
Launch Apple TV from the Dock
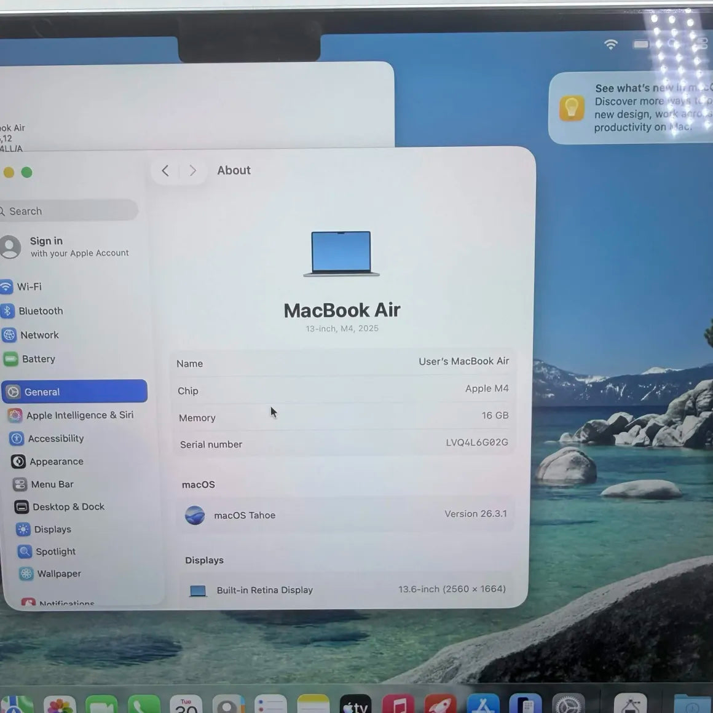point(356,704)
